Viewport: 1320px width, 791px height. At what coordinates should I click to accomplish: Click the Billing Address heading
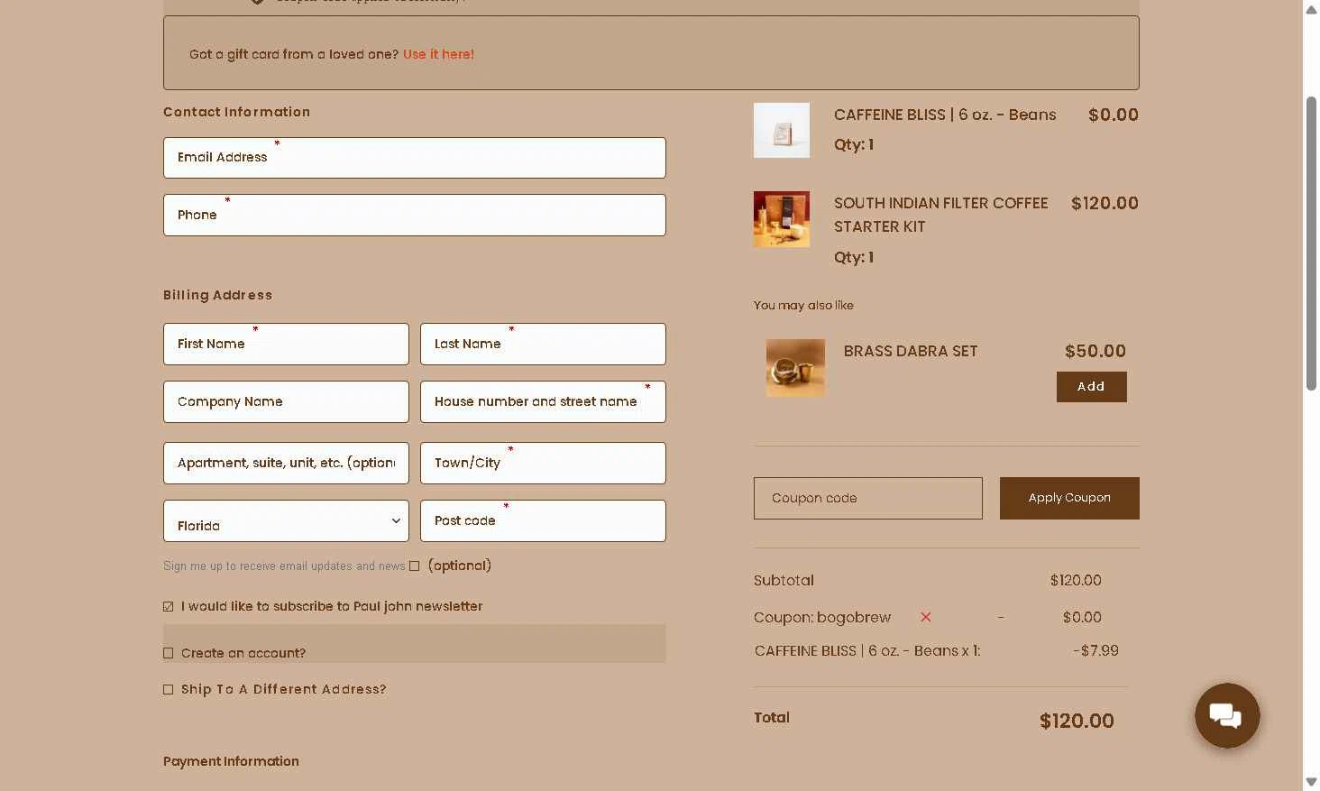coord(217,295)
